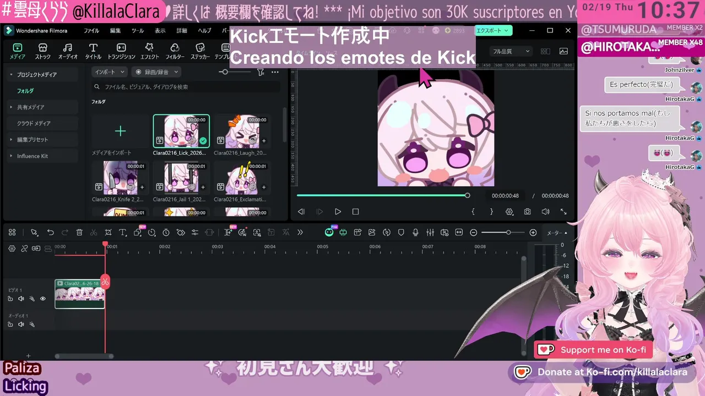Open the 表示 menu
The image size is (705, 396).
(x=160, y=31)
